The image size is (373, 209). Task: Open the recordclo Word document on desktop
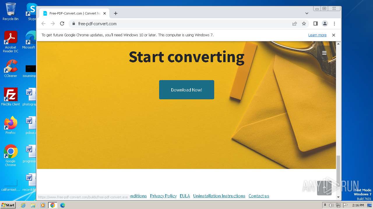[x=30, y=182]
